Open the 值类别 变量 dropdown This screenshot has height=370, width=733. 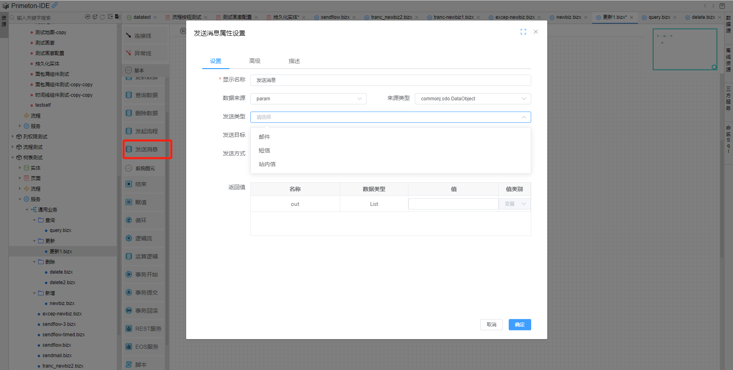514,204
